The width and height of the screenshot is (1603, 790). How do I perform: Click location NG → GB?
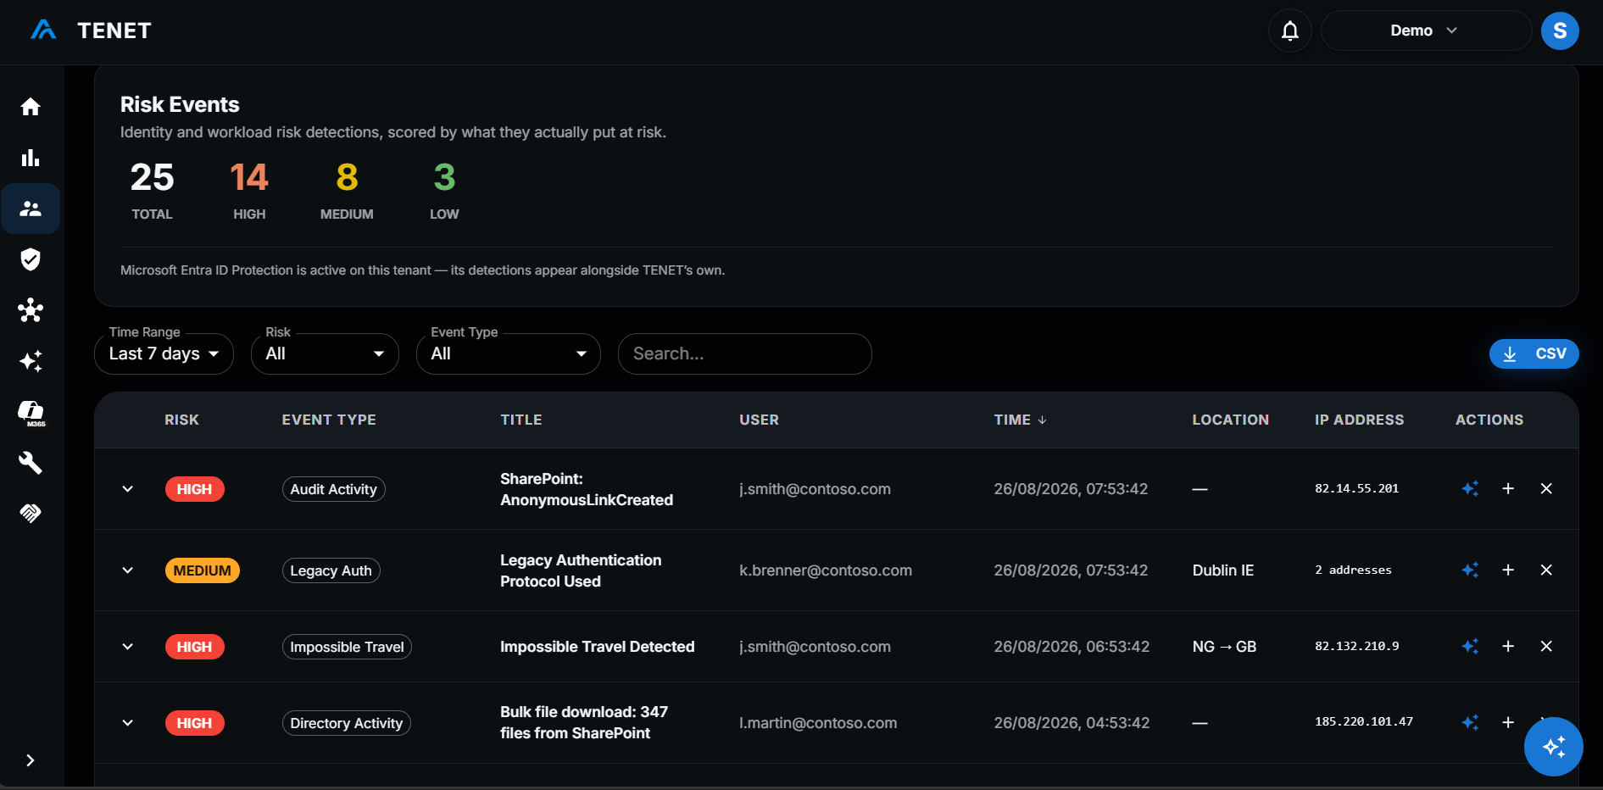pyautogui.click(x=1224, y=647)
